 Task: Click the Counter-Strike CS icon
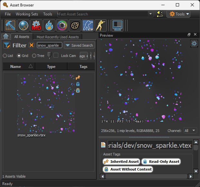point(88,25)
